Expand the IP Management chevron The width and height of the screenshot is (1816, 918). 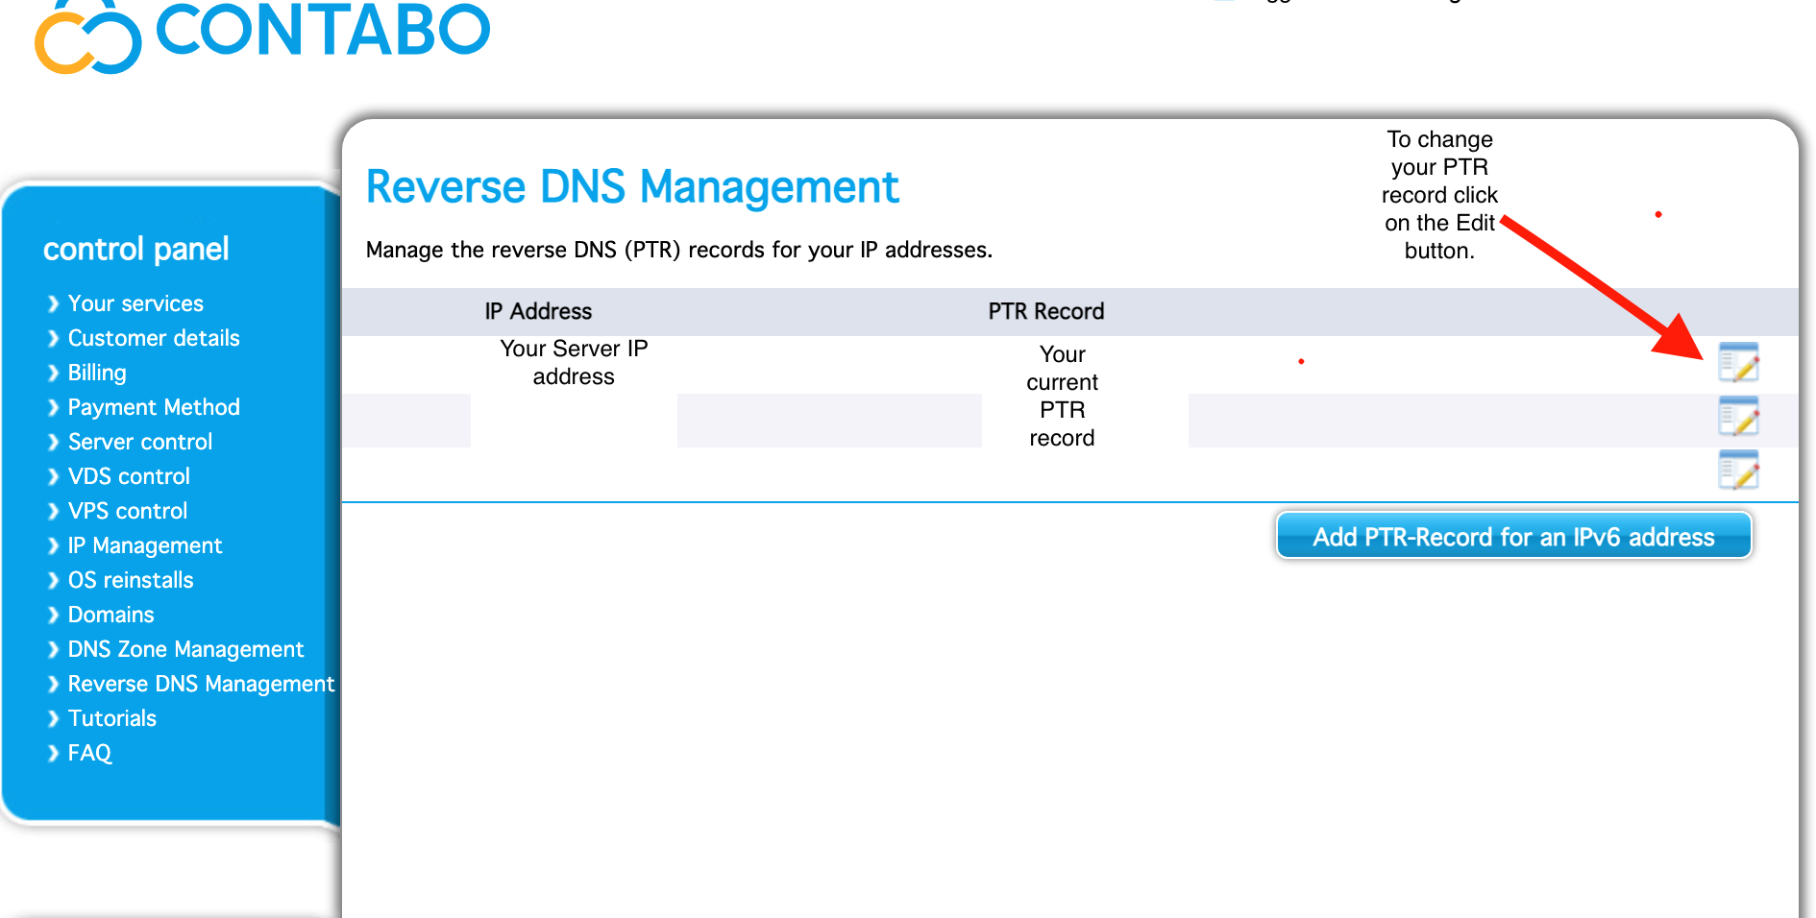pos(52,545)
